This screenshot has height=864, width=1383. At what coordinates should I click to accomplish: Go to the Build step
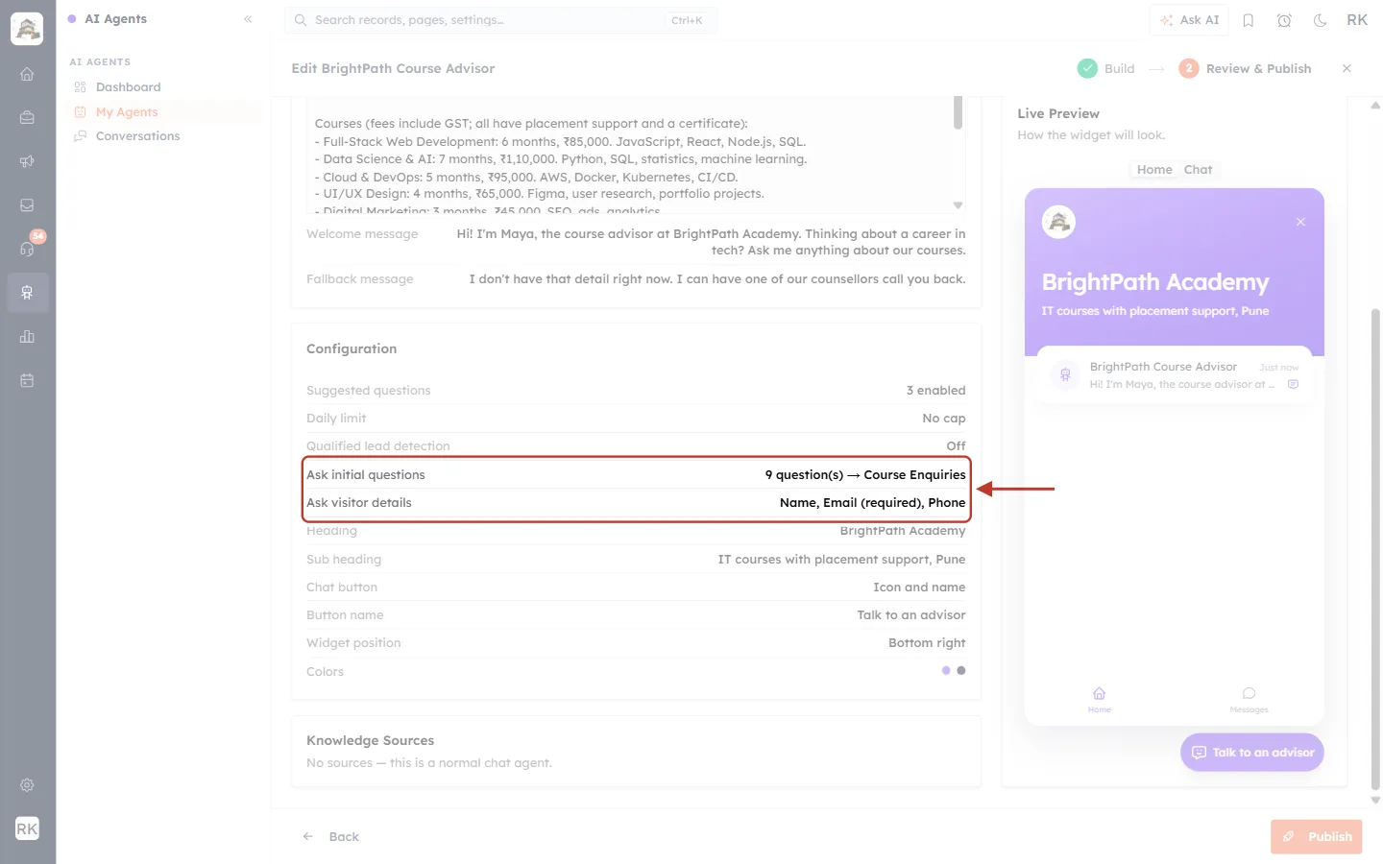click(x=1106, y=68)
